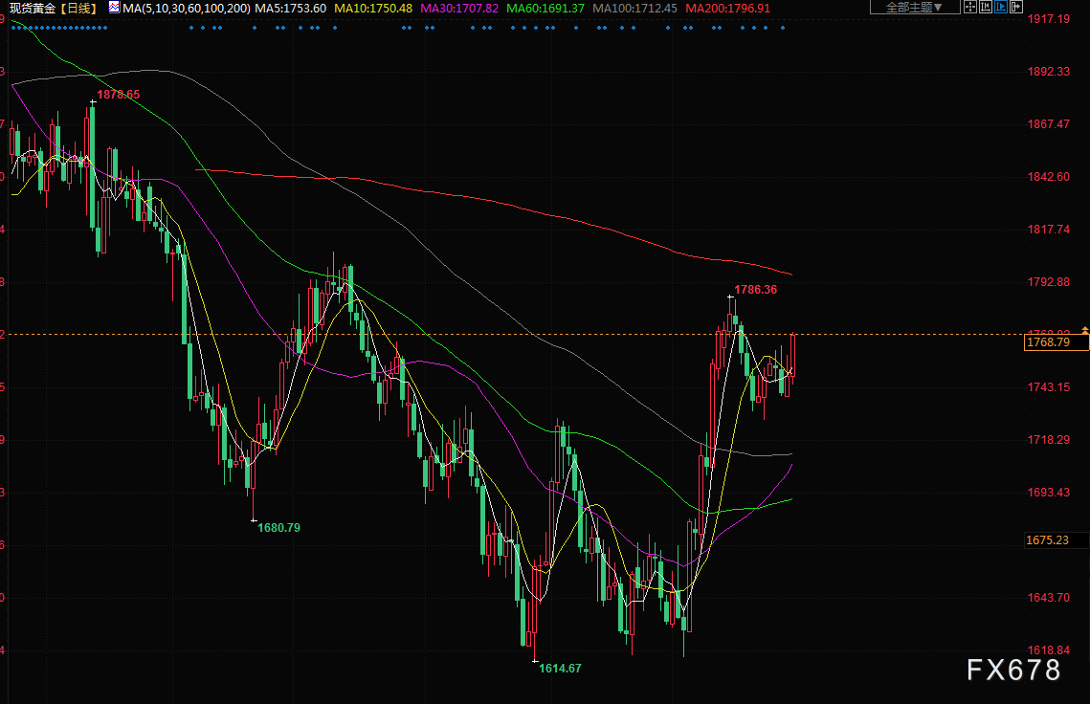
Task: Click the 1680.79 low marker label
Action: (278, 527)
